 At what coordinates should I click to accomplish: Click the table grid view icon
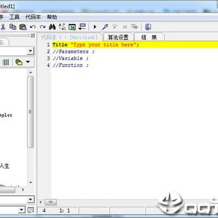click(5, 62)
